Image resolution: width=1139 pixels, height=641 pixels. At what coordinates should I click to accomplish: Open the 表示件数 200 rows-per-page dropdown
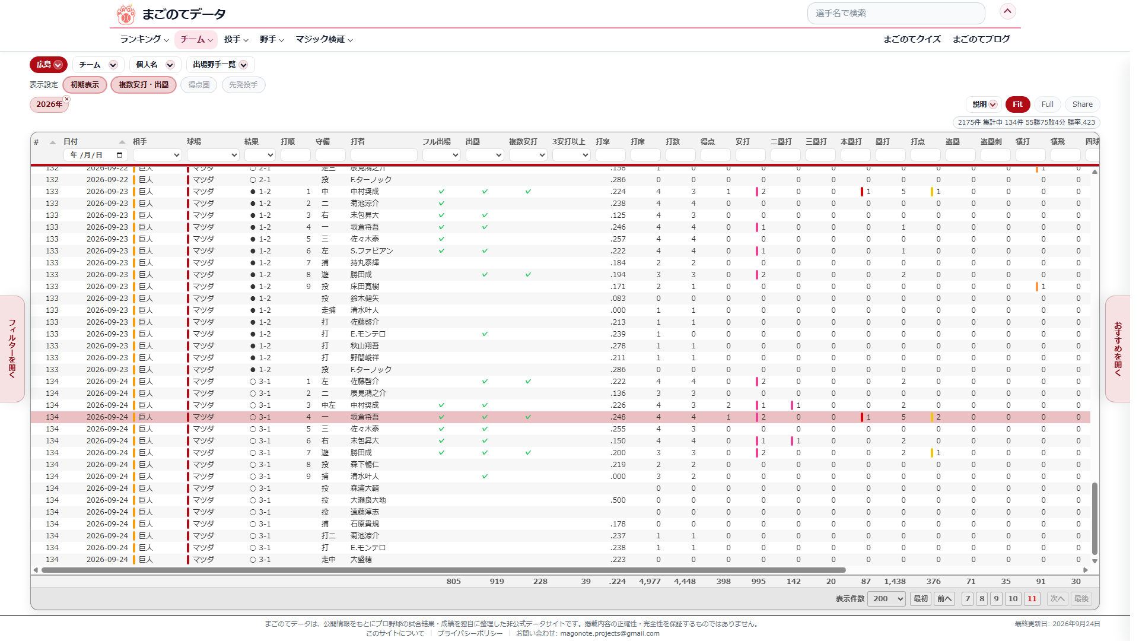click(x=886, y=599)
